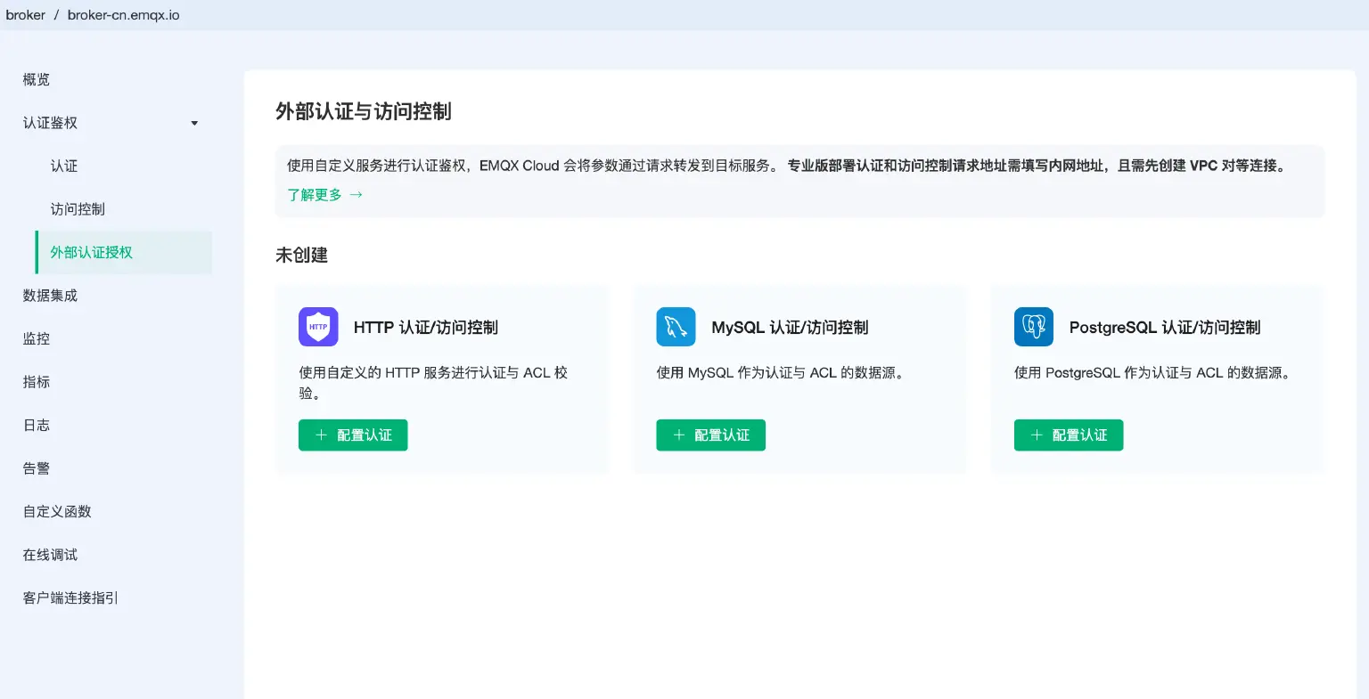Collapse the 认证鉴权 sidebar section
Screen dimensions: 1369x699
point(194,123)
